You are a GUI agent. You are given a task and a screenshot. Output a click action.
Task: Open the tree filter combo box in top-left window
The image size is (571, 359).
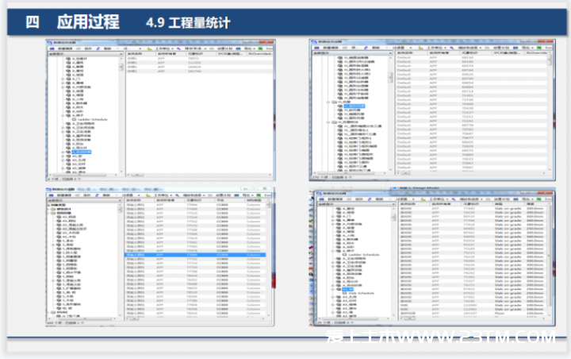[86, 54]
